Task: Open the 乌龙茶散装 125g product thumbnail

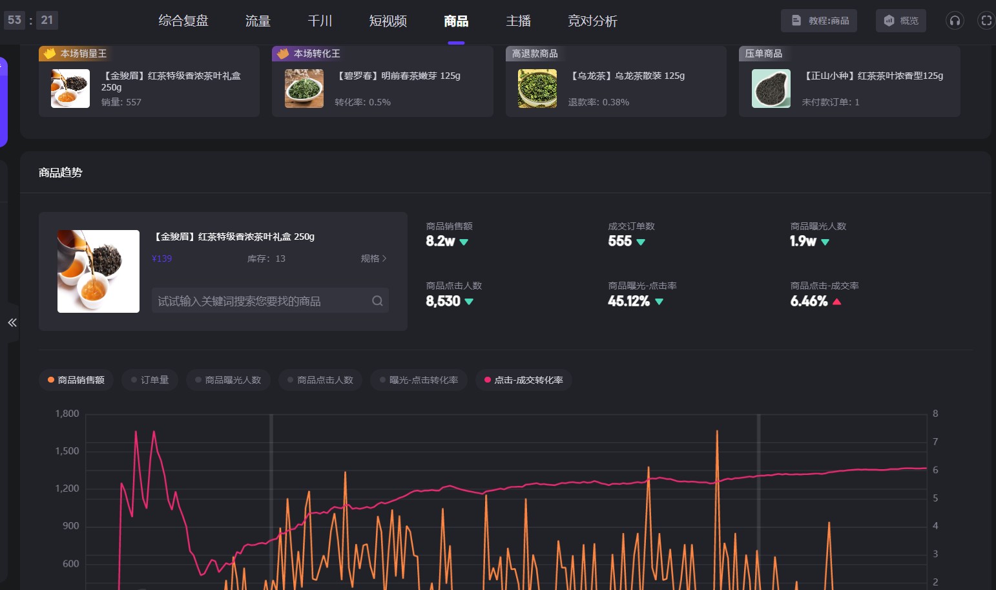Action: (x=537, y=89)
